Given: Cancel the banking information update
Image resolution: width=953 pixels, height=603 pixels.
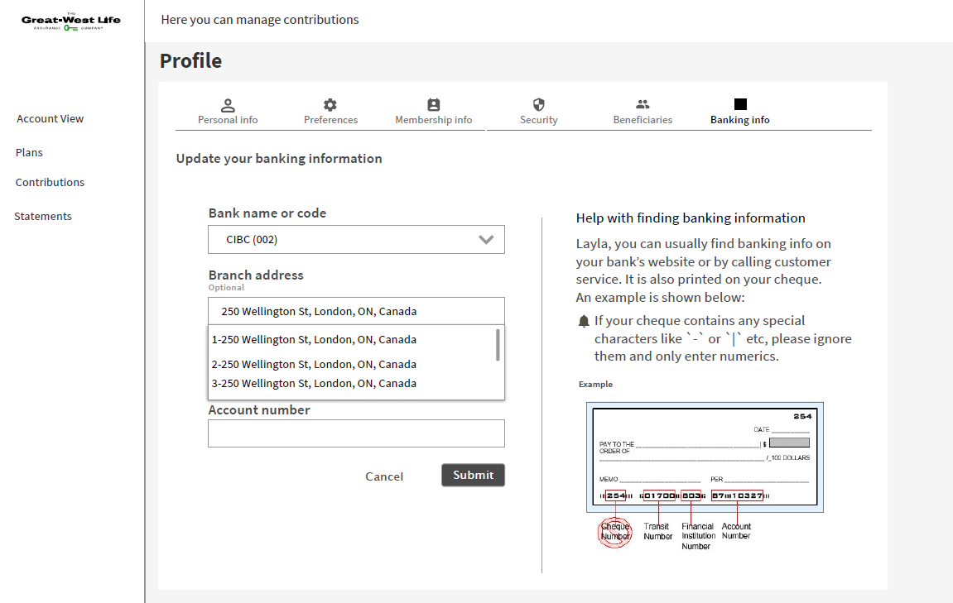Looking at the screenshot, I should coord(384,476).
